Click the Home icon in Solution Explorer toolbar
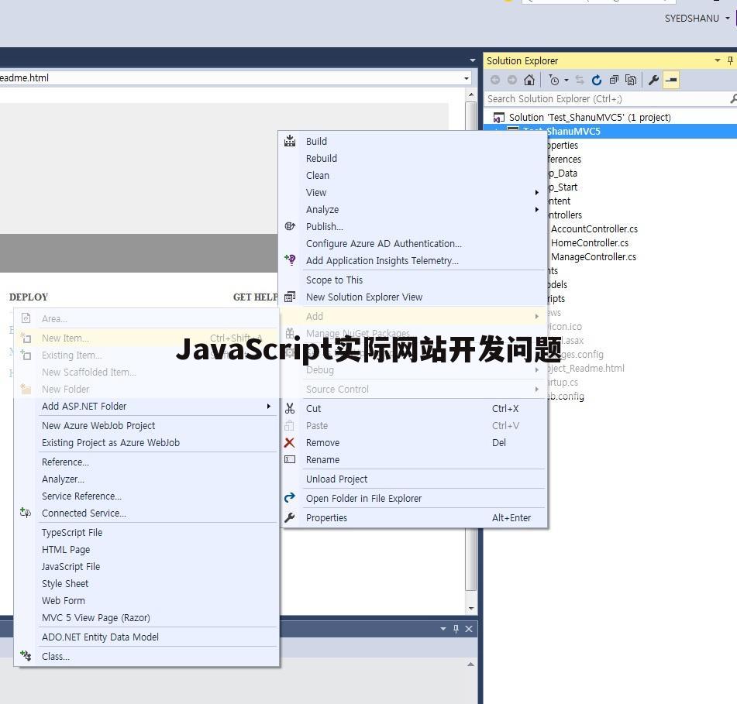Image resolution: width=737 pixels, height=704 pixels. [530, 79]
